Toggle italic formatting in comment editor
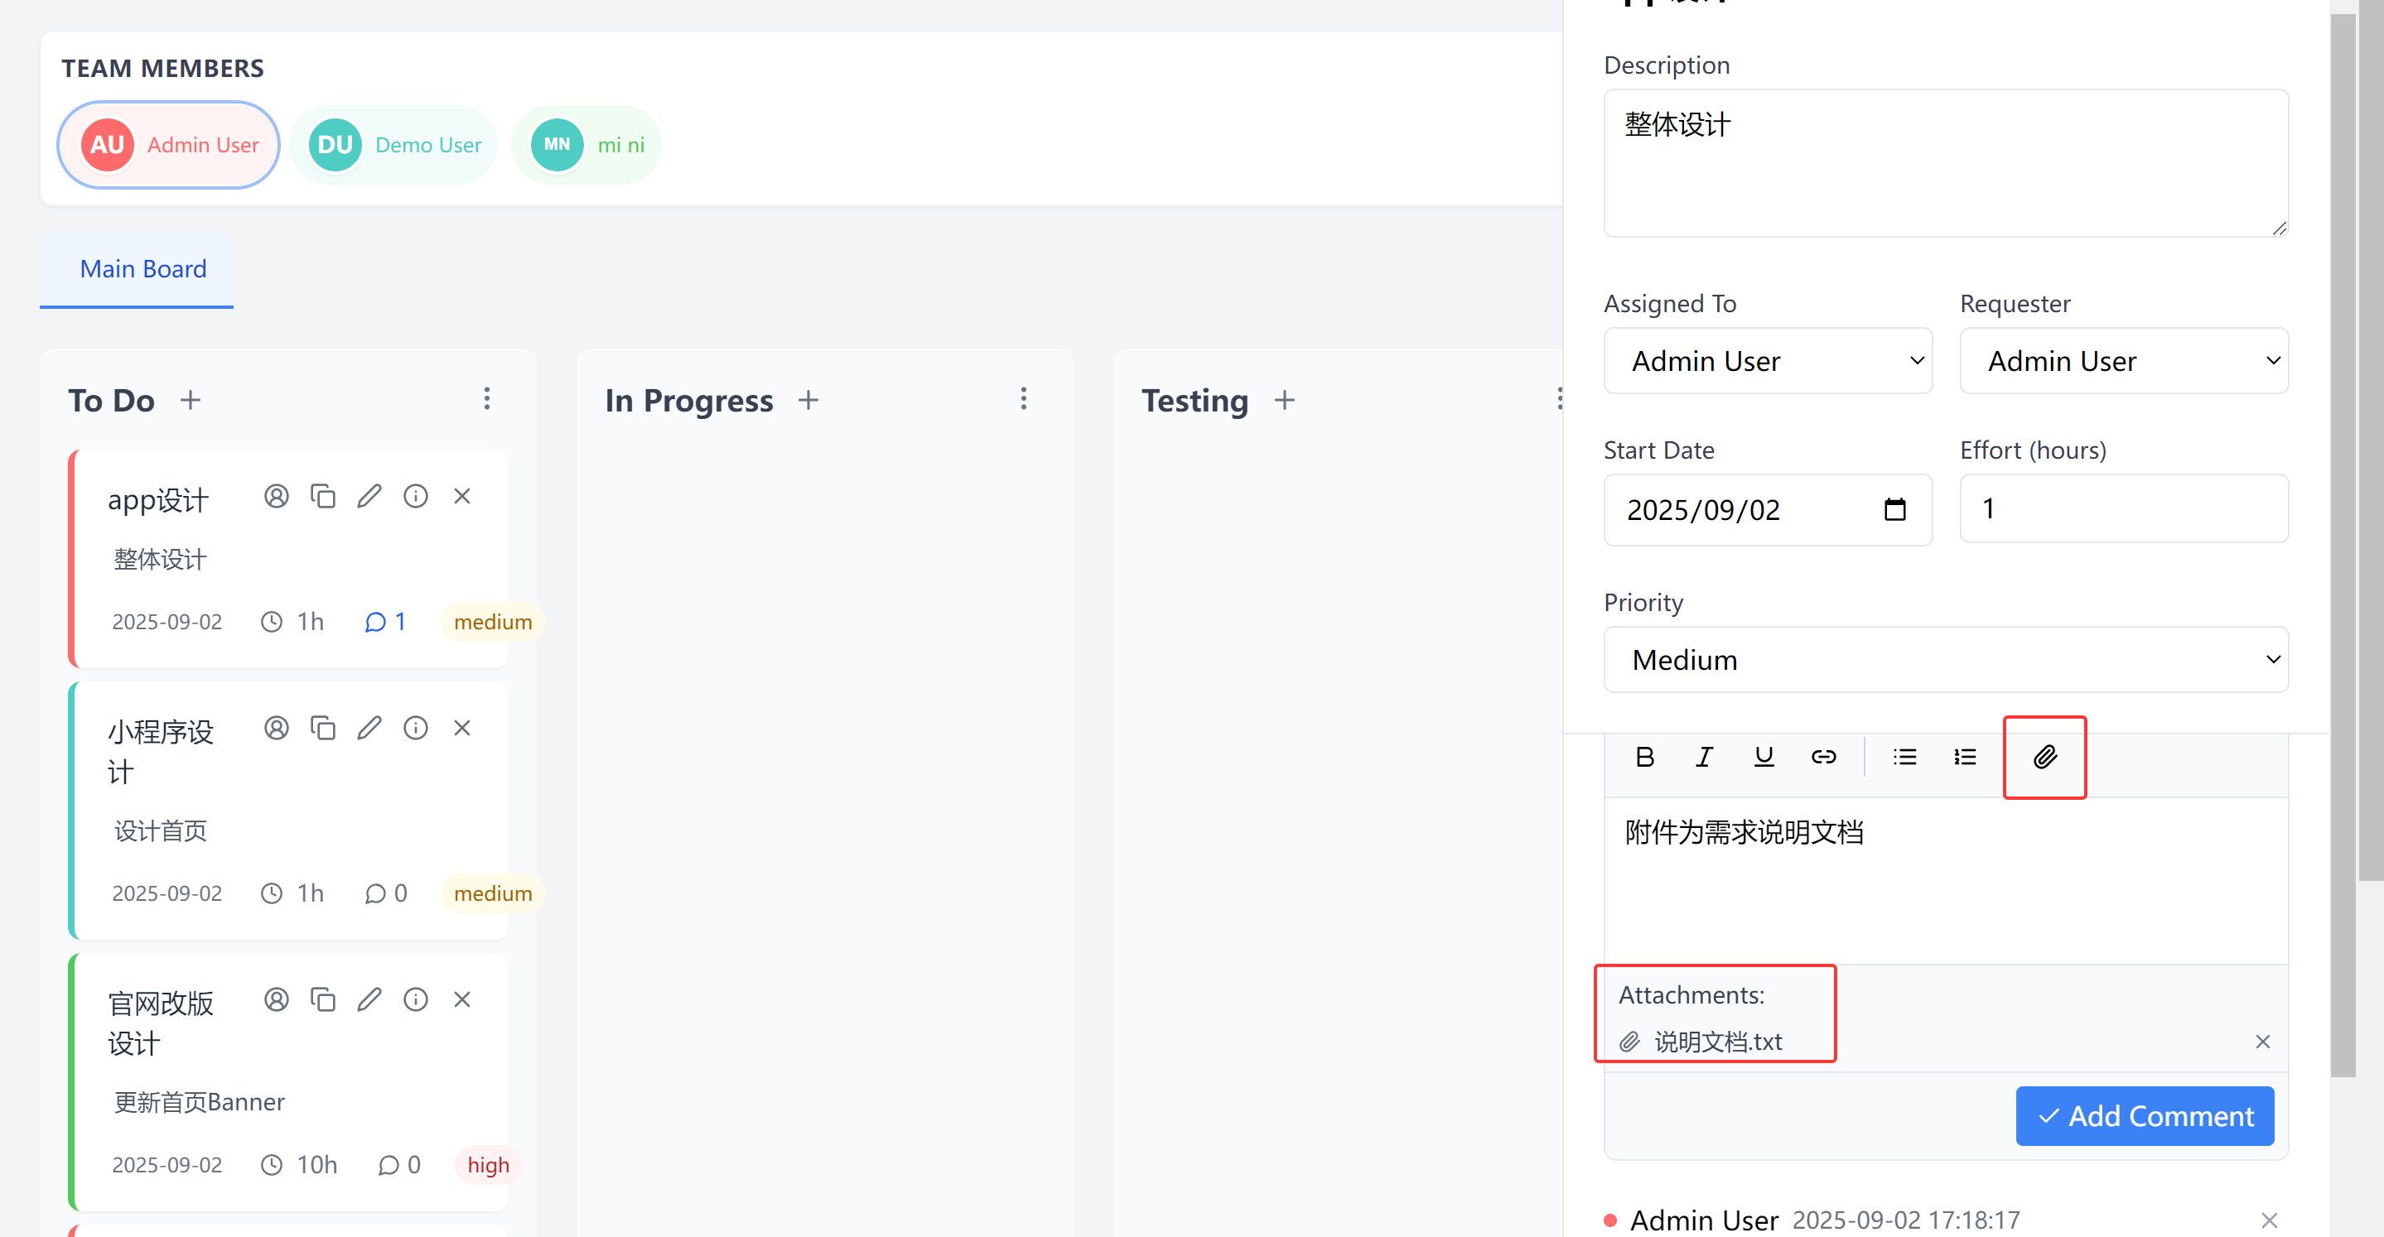 (x=1704, y=757)
